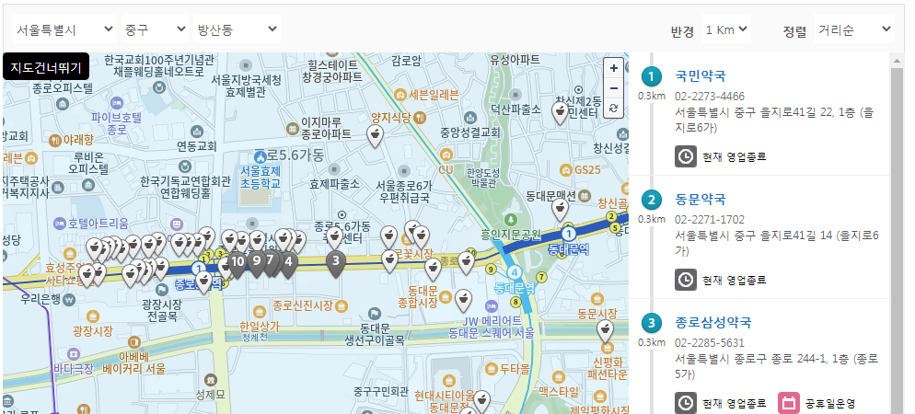Image resolution: width=915 pixels, height=414 pixels.
Task: Open the 방산동 neighborhood dropdown
Action: [237, 29]
